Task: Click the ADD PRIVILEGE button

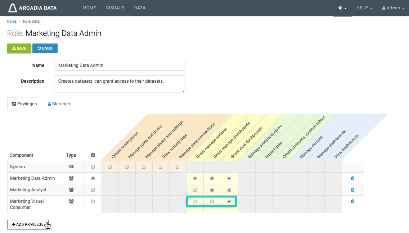Action: (x=28, y=224)
